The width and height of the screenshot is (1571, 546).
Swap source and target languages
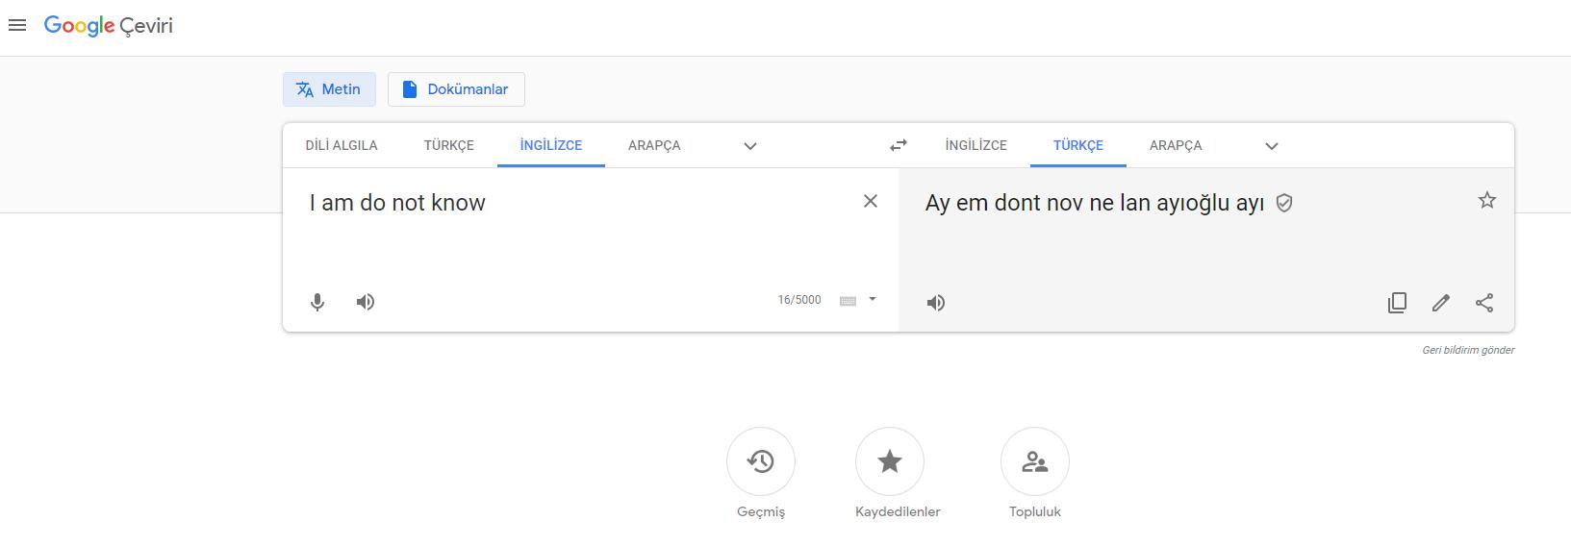coord(899,146)
